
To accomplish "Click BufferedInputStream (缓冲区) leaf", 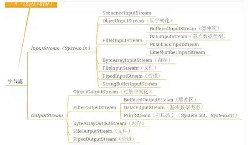I will tap(184, 29).
